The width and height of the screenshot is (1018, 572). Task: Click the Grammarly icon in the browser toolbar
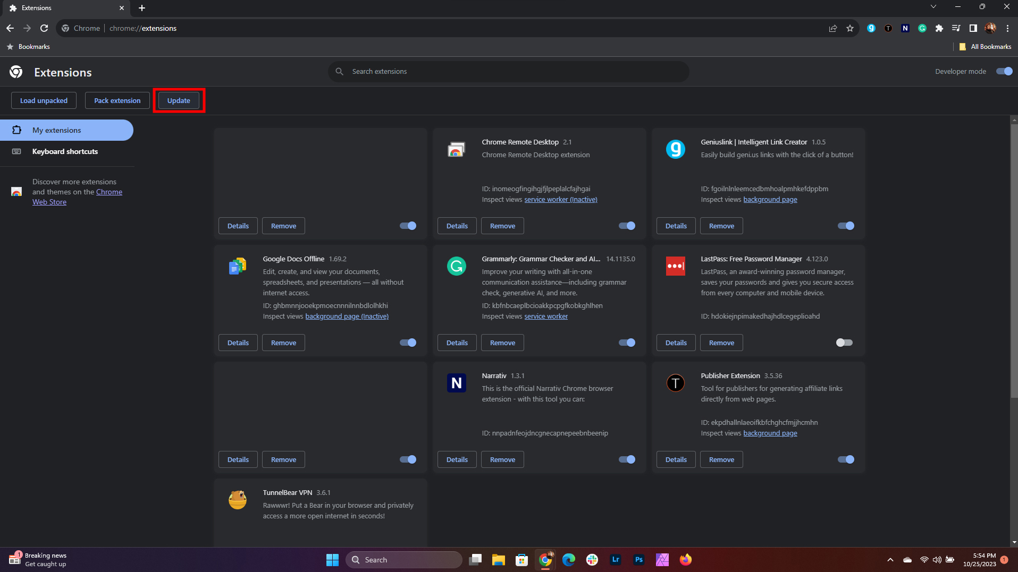click(x=922, y=29)
